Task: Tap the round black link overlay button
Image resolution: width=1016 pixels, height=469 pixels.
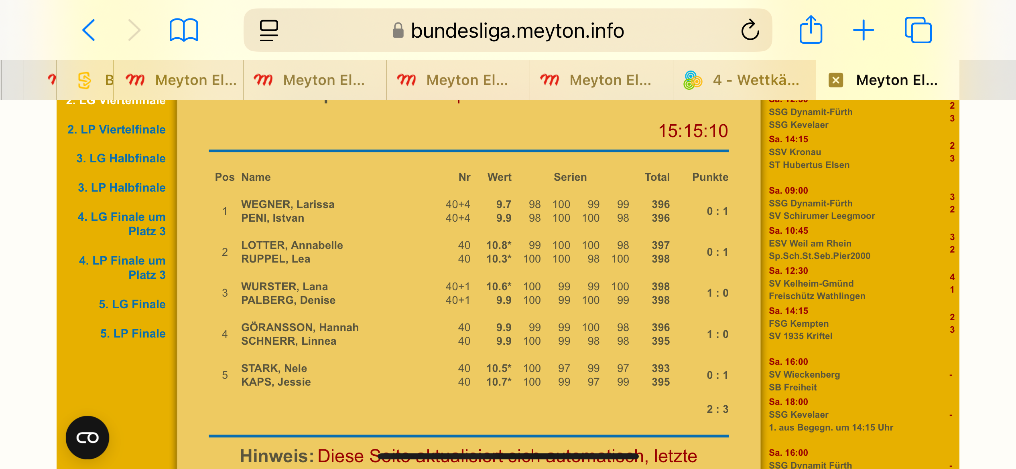Action: pyautogui.click(x=87, y=437)
